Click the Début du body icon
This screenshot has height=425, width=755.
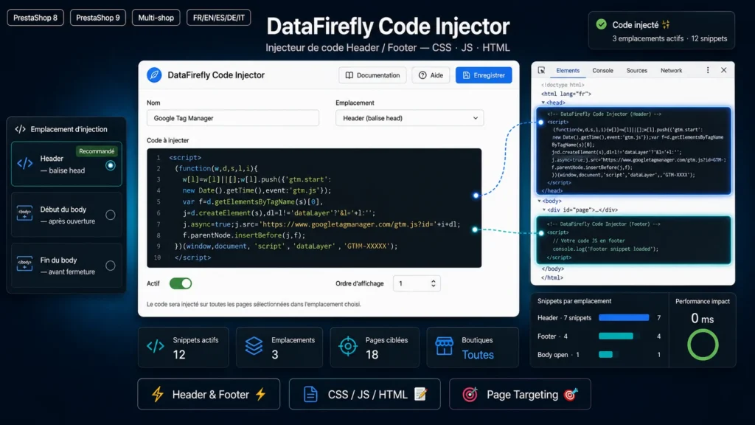(24, 214)
